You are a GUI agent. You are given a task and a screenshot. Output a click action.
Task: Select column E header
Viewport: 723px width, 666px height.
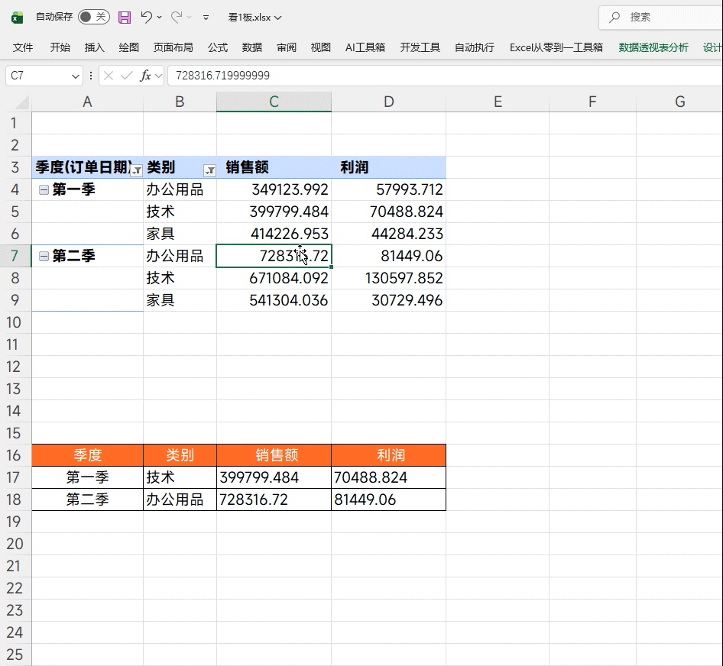pos(498,102)
